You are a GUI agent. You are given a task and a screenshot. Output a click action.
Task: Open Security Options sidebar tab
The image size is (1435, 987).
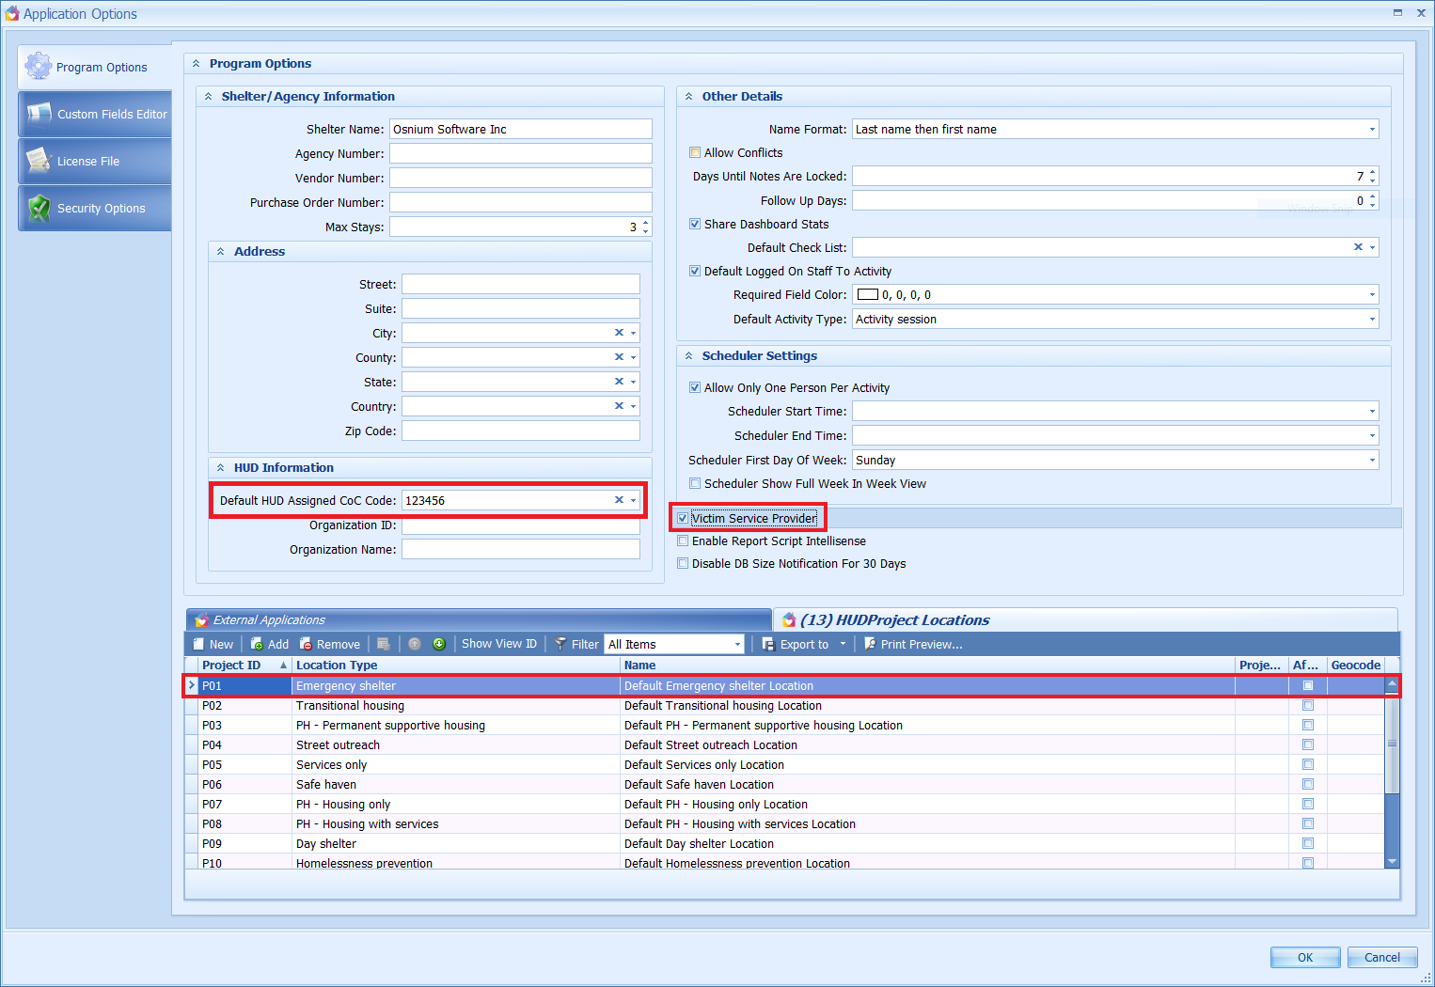pyautogui.click(x=95, y=208)
